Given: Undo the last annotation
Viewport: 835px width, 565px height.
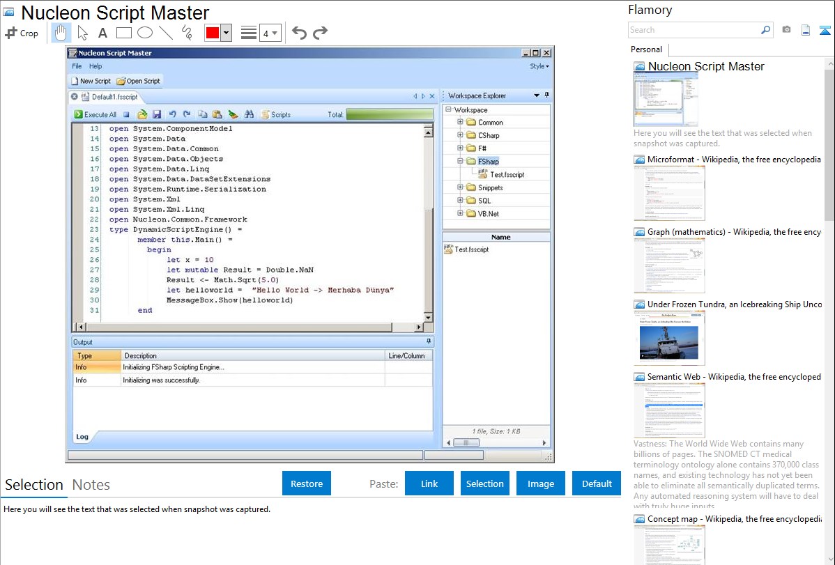Looking at the screenshot, I should click(x=299, y=33).
